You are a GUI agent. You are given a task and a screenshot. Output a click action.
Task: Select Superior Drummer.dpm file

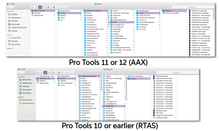click(164, 115)
